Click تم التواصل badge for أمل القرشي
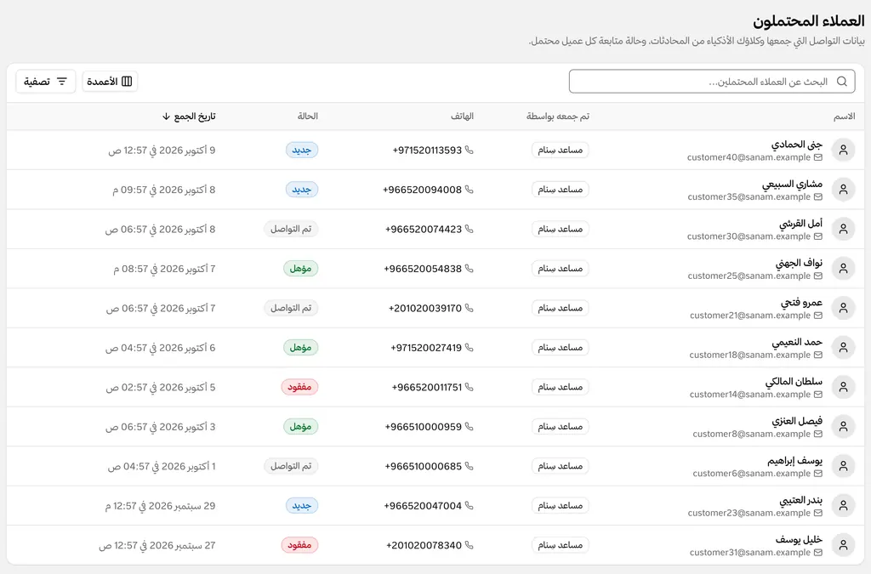Screen dimensions: 871x574 pos(291,229)
